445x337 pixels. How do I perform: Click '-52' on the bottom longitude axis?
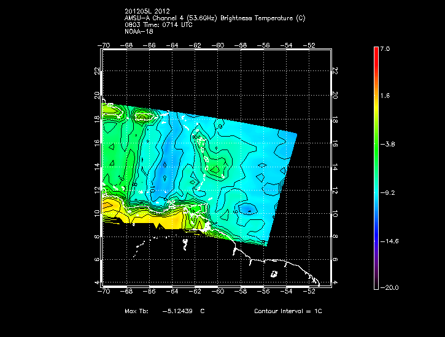(x=309, y=292)
